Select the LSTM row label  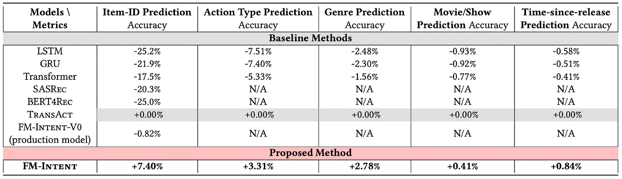[50, 51]
